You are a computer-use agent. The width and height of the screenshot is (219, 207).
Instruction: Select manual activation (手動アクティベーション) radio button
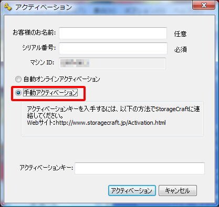point(18,93)
